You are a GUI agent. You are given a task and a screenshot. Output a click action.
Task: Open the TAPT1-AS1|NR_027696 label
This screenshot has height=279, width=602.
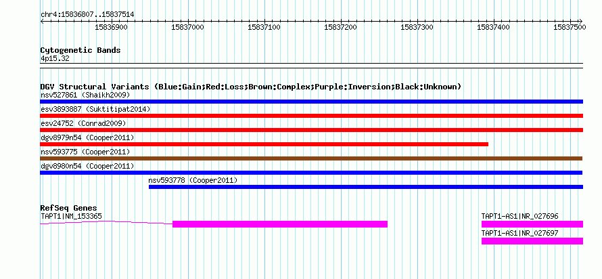[x=520, y=216]
